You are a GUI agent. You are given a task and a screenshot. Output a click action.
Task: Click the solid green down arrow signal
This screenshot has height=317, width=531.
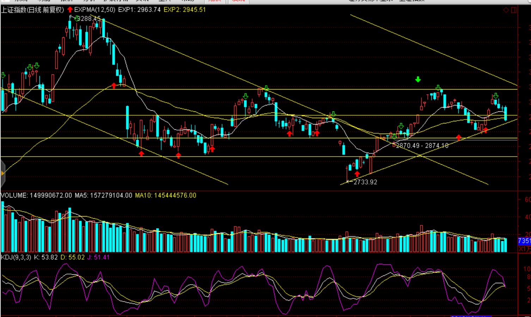pos(418,79)
